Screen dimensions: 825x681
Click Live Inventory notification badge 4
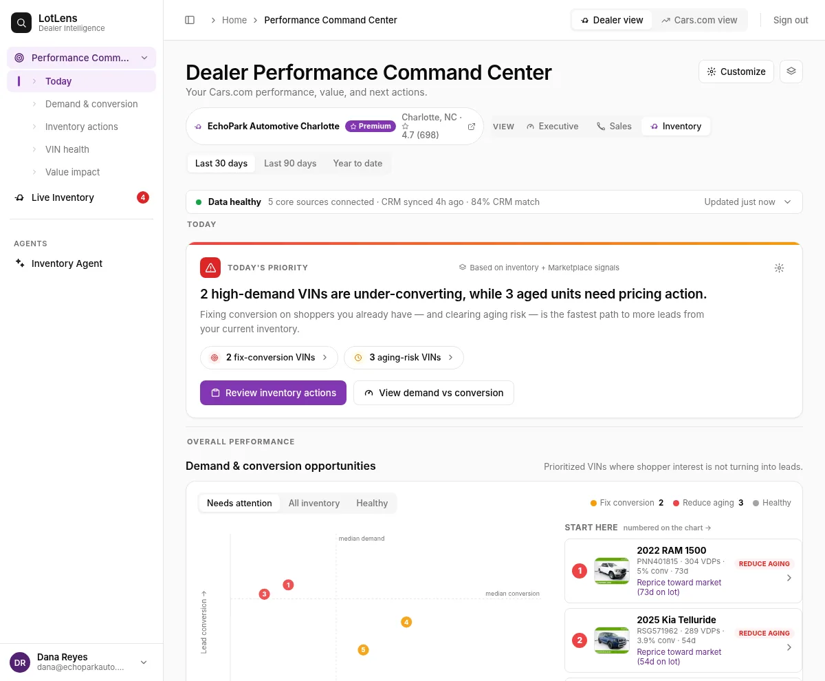pyautogui.click(x=143, y=197)
